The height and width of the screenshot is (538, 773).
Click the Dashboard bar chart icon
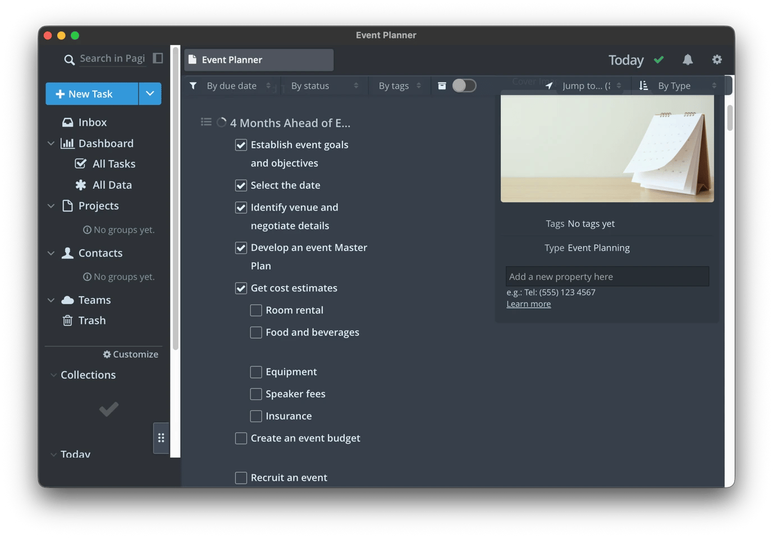68,143
